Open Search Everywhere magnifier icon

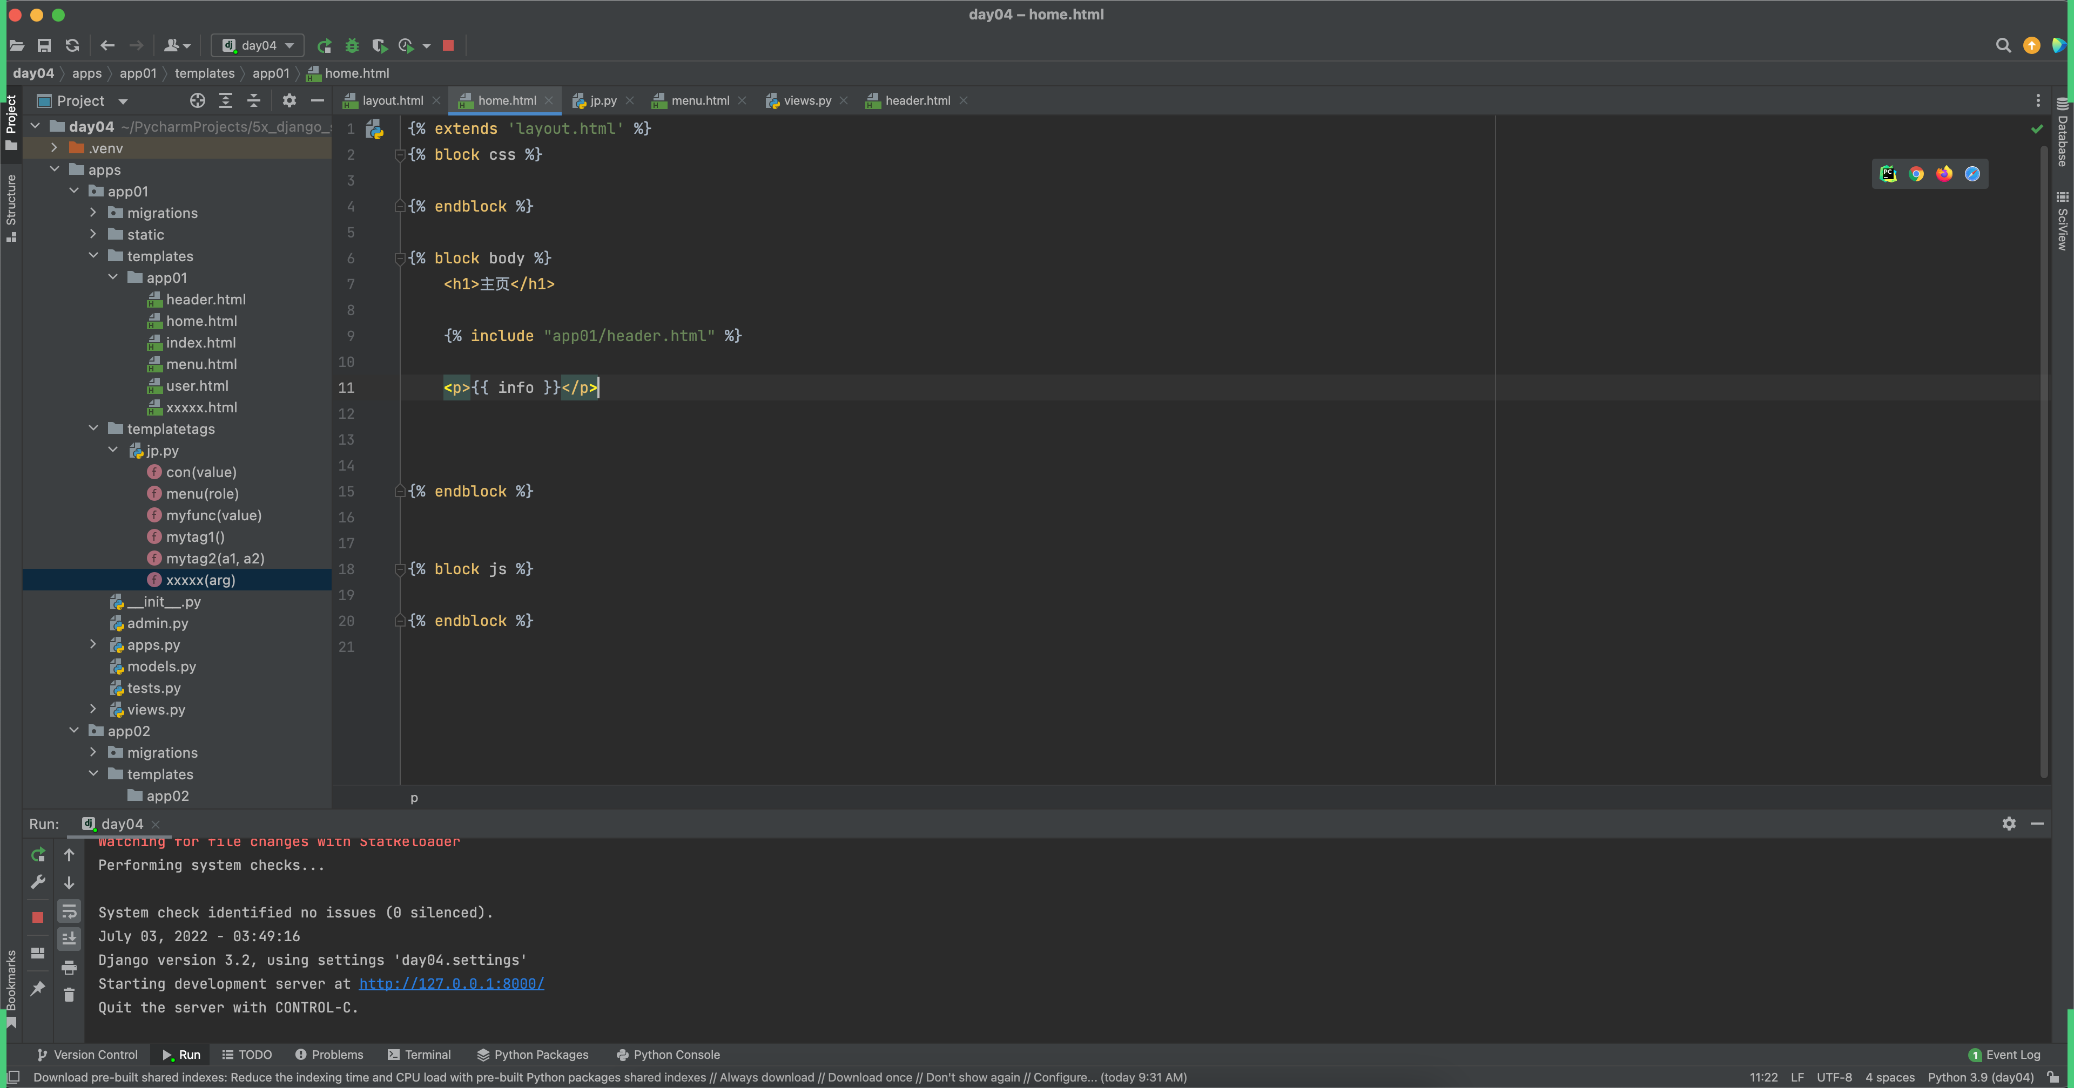pyautogui.click(x=2003, y=46)
